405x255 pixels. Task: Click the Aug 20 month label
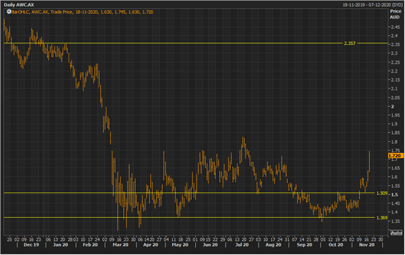click(273, 245)
